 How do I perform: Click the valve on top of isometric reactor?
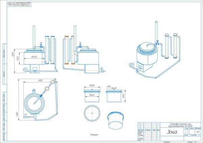click(x=157, y=43)
